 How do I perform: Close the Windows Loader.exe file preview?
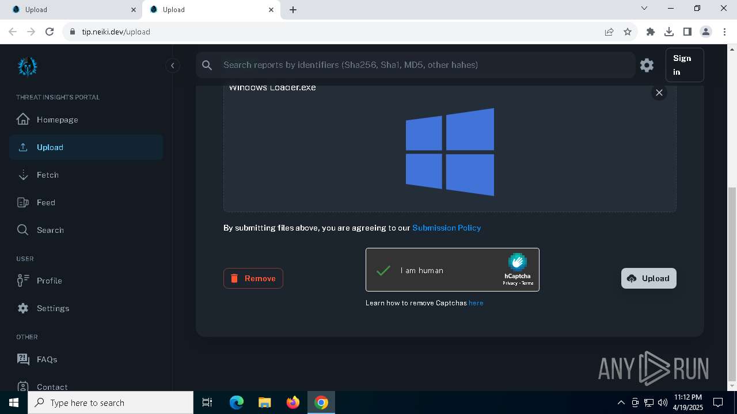659,93
